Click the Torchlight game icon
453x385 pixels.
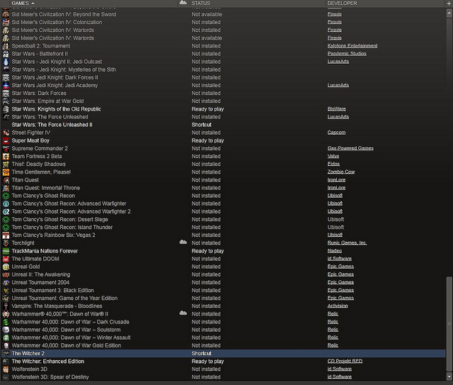coord(6,243)
